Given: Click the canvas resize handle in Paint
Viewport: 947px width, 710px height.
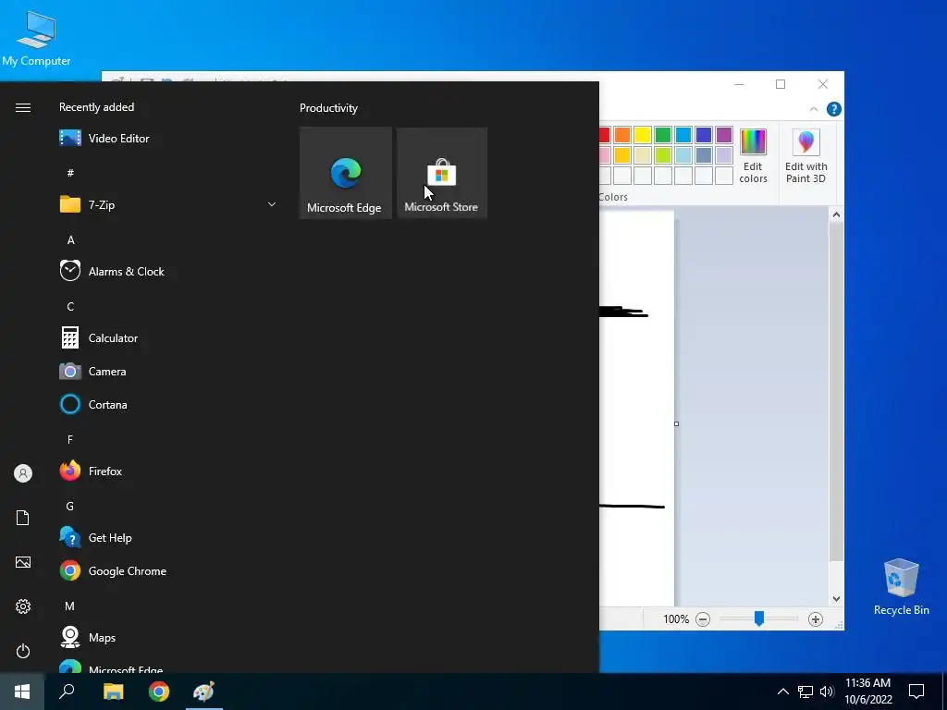Looking at the screenshot, I should coord(676,423).
